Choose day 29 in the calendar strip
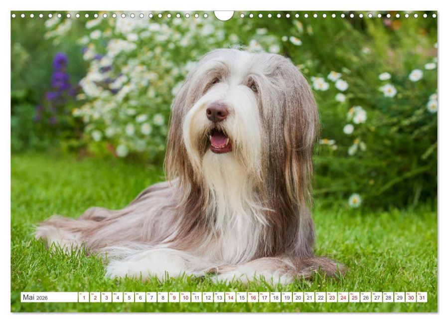Screen dimensions: 448x323 (400, 297)
